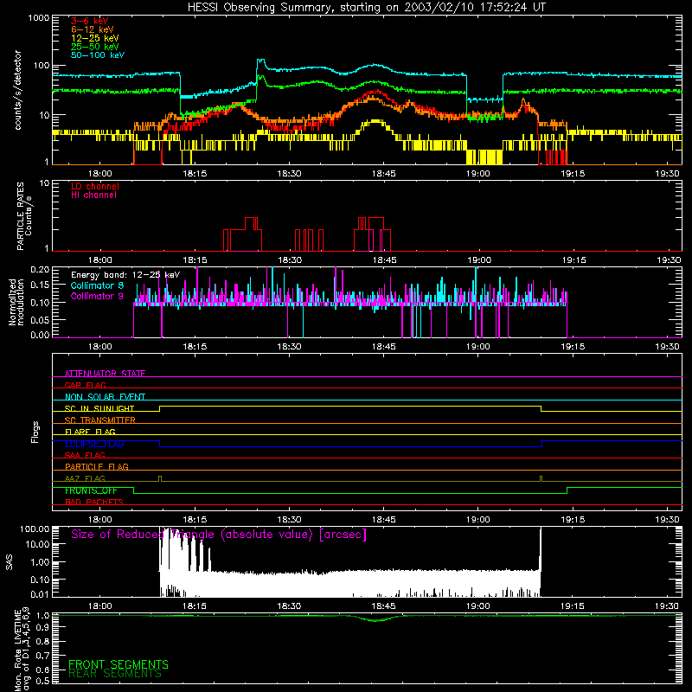The height and width of the screenshot is (692, 692).
Task: Click the 100.00 tick on SAS axis
Action: (35, 529)
